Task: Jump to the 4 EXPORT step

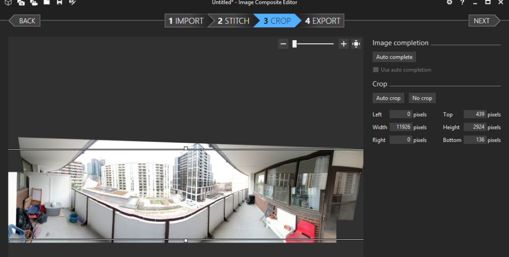Action: [x=323, y=21]
